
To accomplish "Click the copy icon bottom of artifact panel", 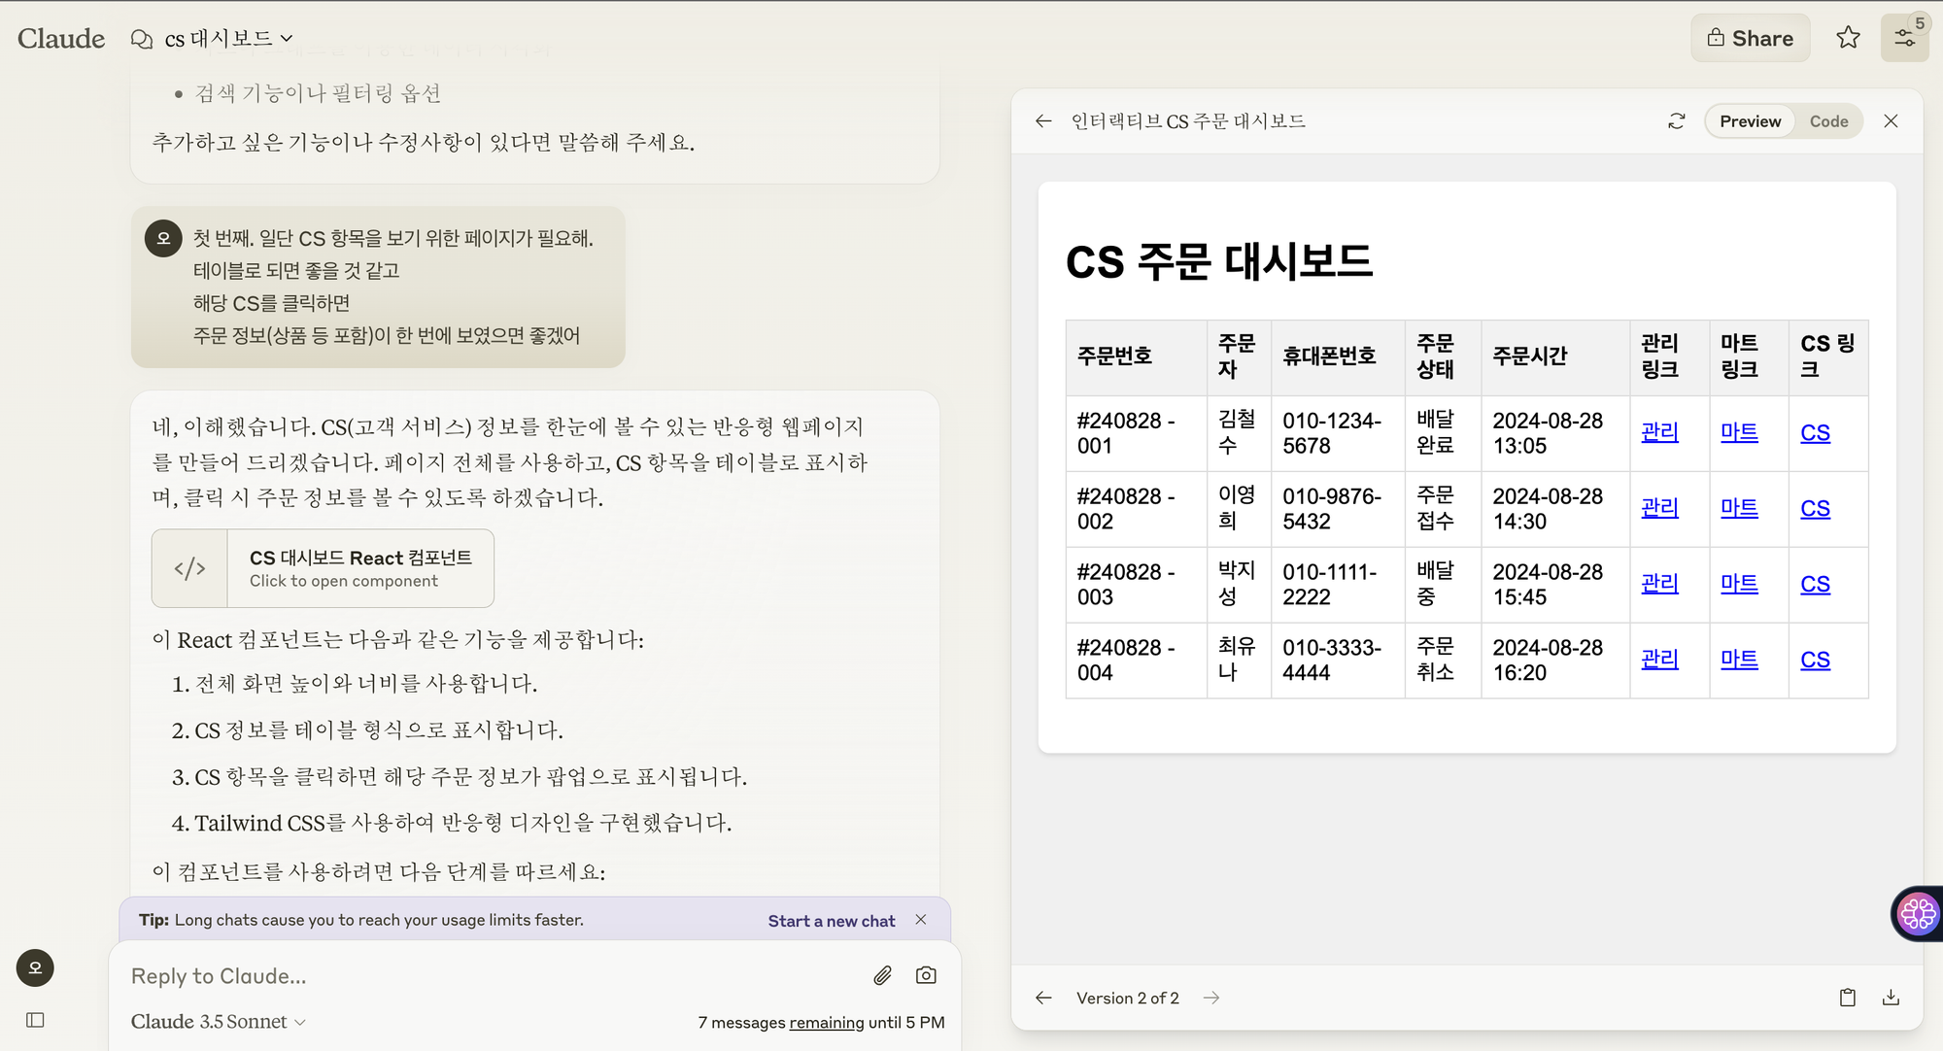I will tap(1847, 997).
